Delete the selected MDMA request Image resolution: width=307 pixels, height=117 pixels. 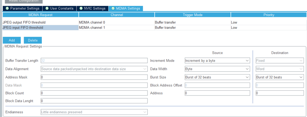pos(33,40)
